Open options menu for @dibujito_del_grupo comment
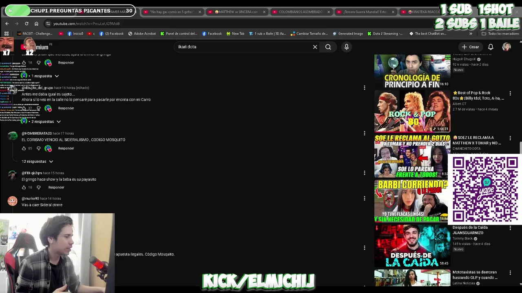Image resolution: width=522 pixels, height=293 pixels. click(x=364, y=87)
